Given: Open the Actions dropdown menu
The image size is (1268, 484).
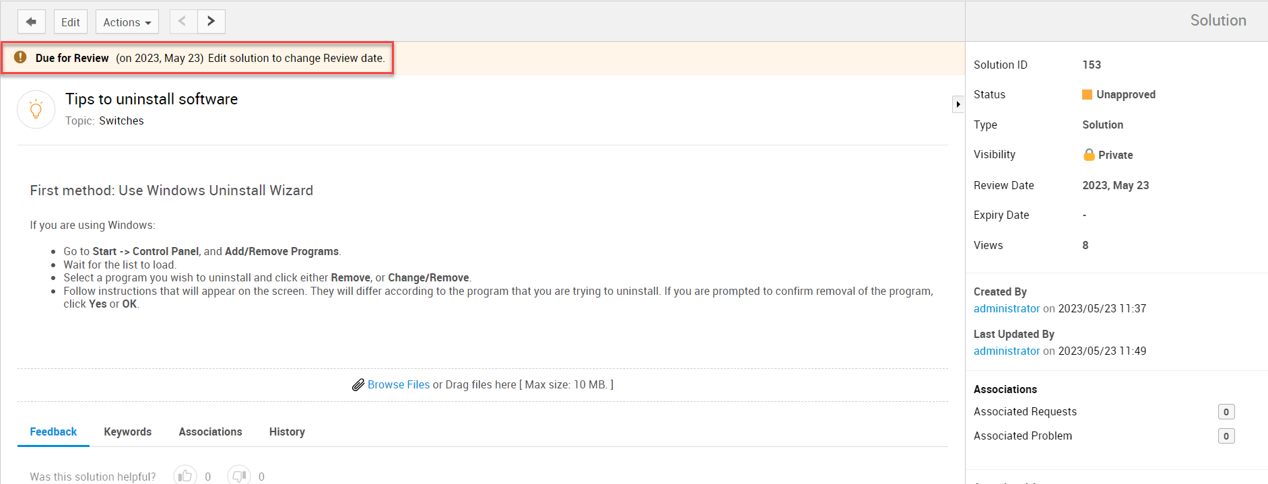Looking at the screenshot, I should (127, 22).
